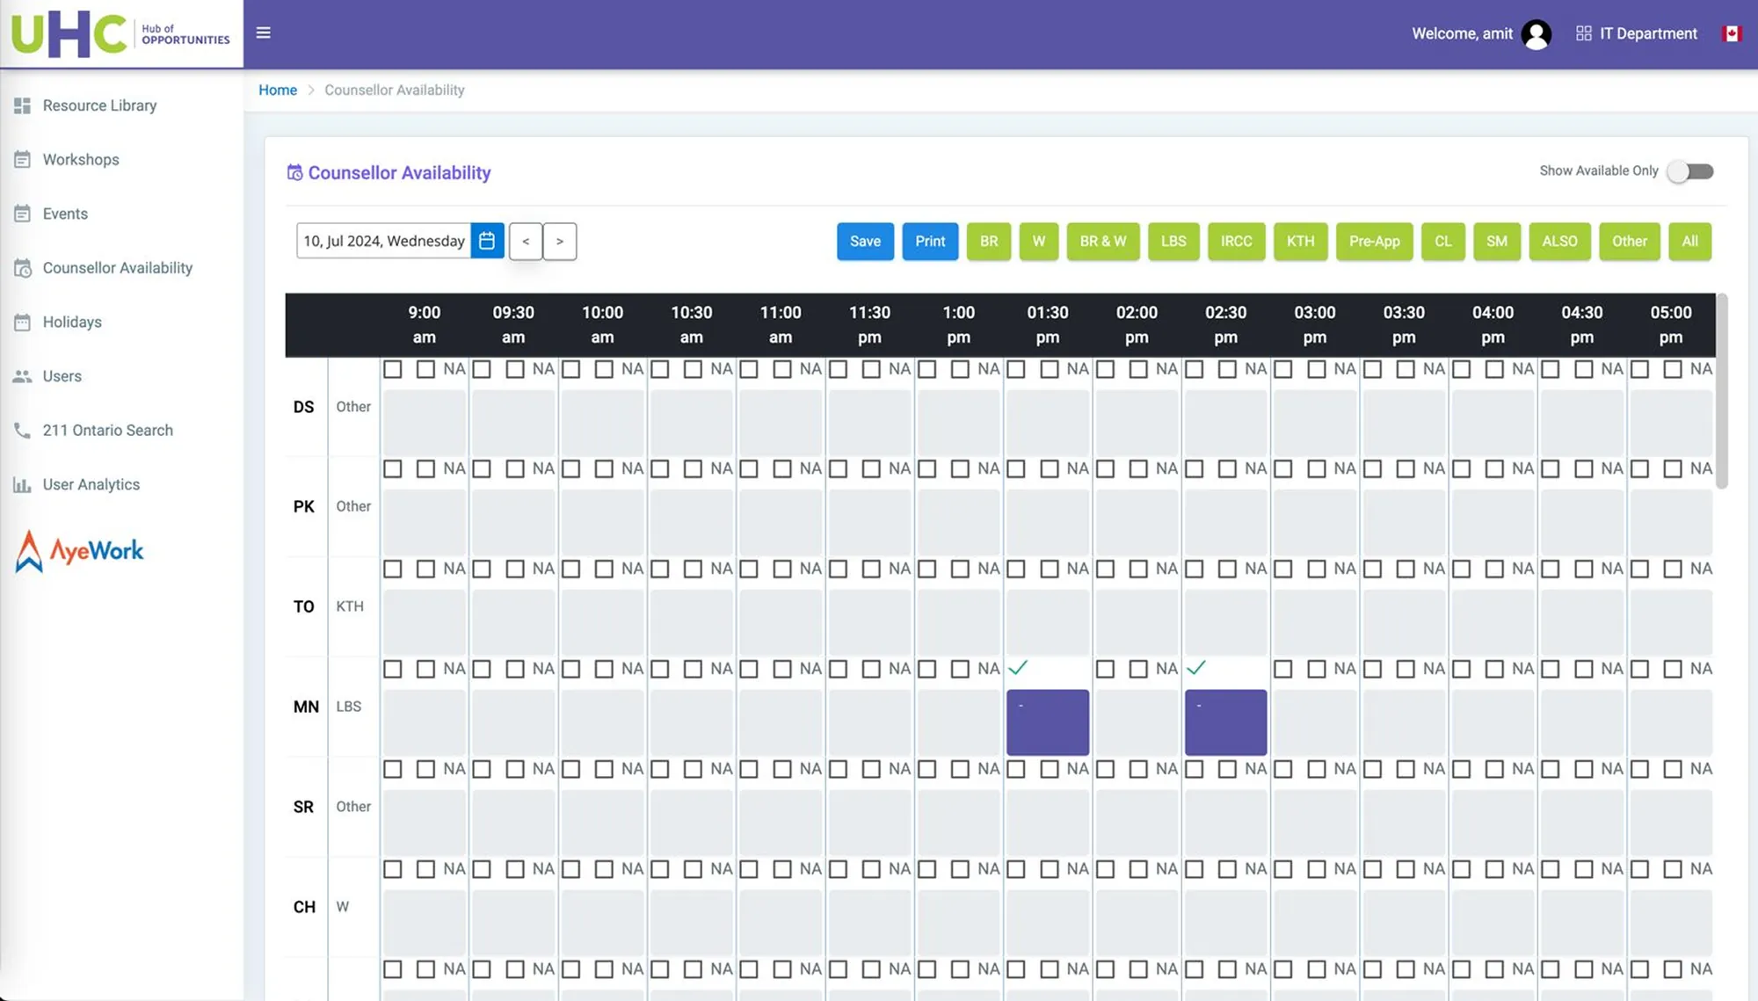Filter by ALSO button
The image size is (1758, 1001).
tap(1559, 242)
